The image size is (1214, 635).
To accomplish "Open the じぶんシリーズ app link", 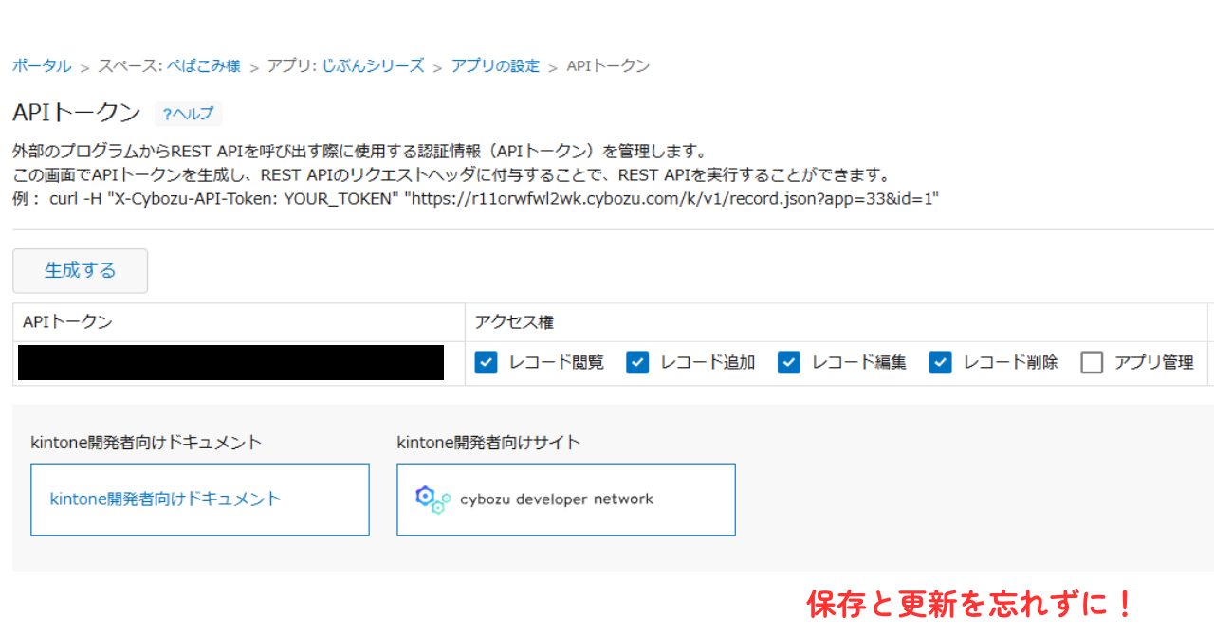I will point(373,66).
